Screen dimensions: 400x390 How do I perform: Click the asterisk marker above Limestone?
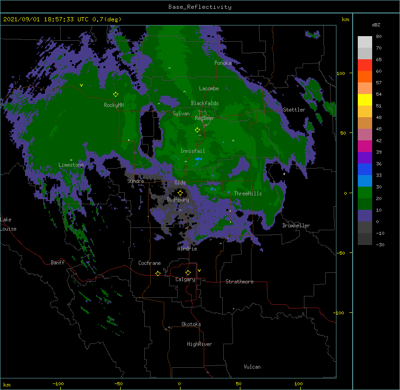point(71,160)
